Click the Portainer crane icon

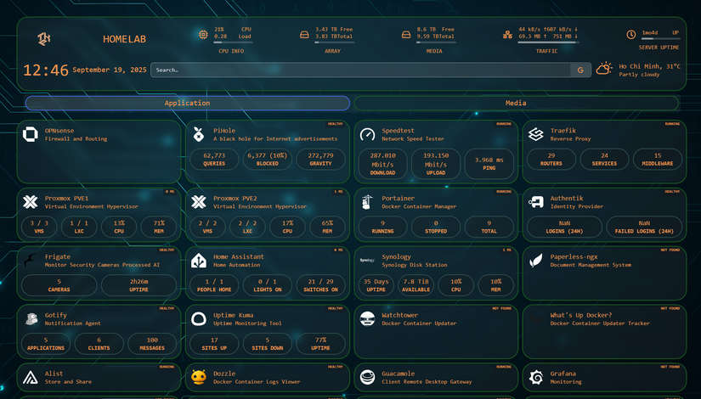pyautogui.click(x=367, y=202)
